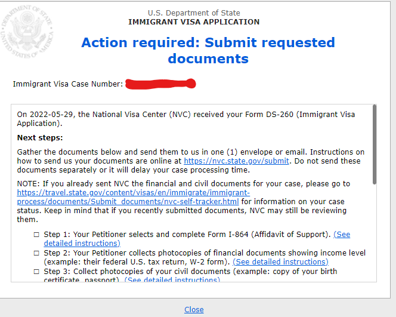The height and width of the screenshot is (317, 396).
Task: Open Step 1 'See detailed instructions' link
Action: click(197, 239)
